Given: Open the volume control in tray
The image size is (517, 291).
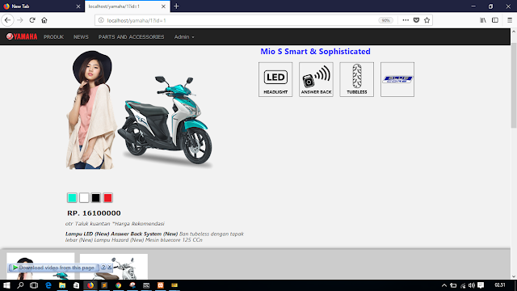Looking at the screenshot, I should pos(472,285).
